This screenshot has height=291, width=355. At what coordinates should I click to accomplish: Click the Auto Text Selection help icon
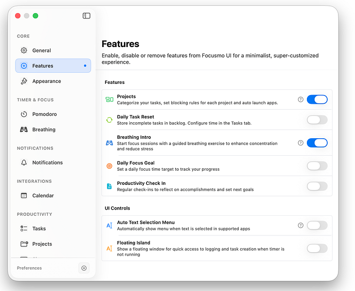pos(301,225)
